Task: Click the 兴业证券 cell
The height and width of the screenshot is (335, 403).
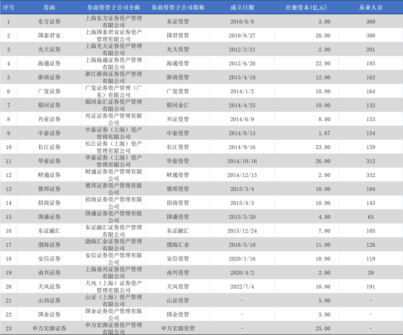Action: point(49,119)
